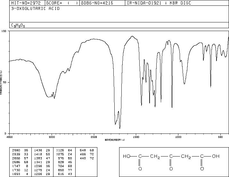Click the 4000 wavenumber axis label
The image size is (229, 177).
point(10,137)
